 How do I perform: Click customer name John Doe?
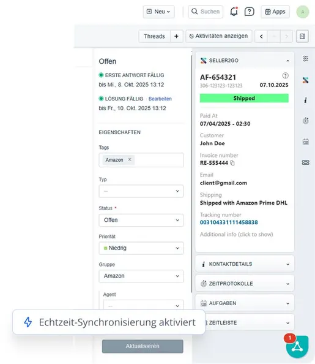point(212,143)
